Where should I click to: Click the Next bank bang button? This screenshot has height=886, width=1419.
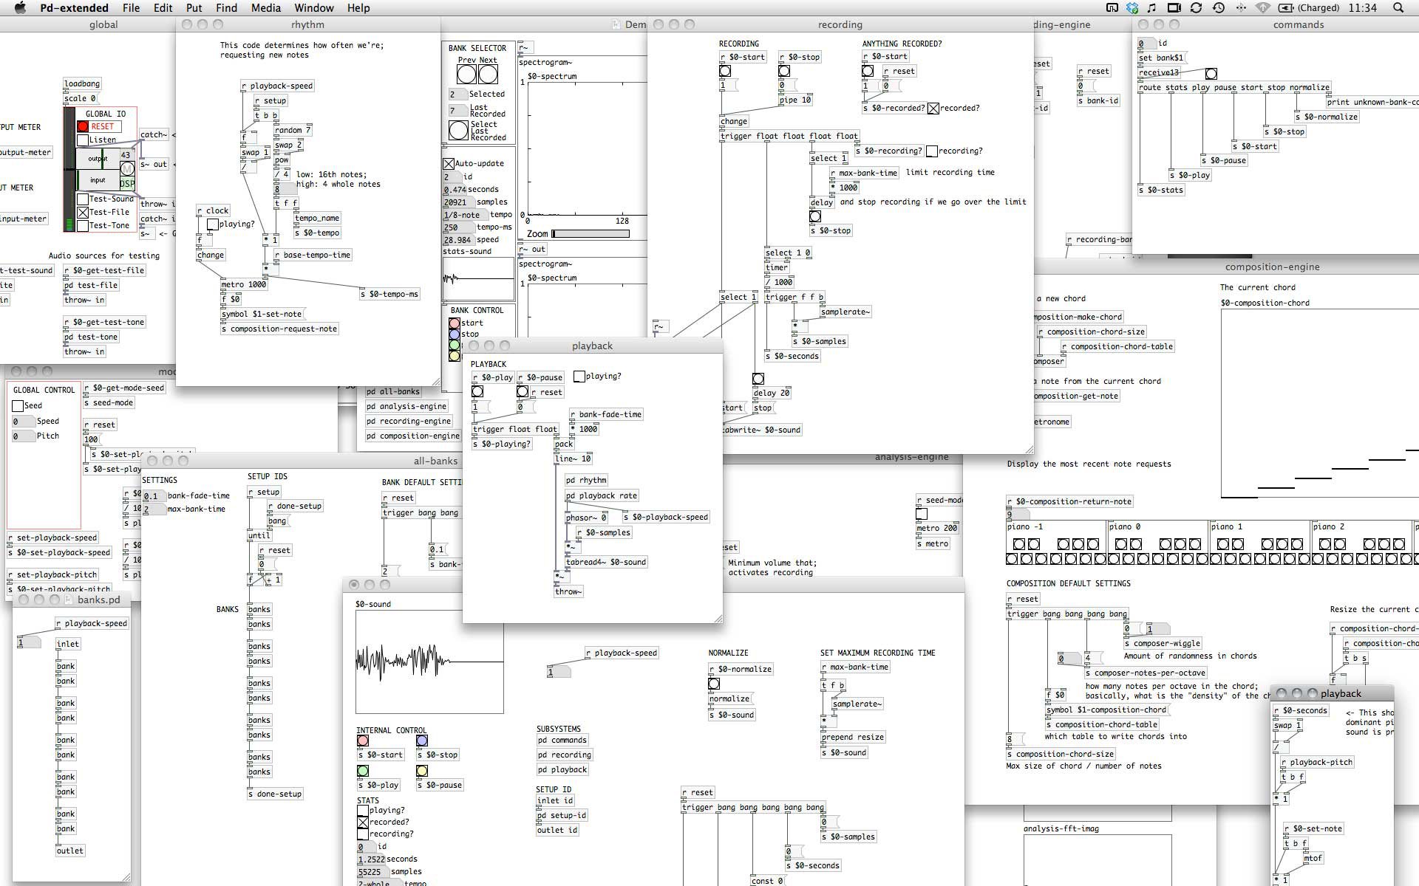tap(488, 75)
